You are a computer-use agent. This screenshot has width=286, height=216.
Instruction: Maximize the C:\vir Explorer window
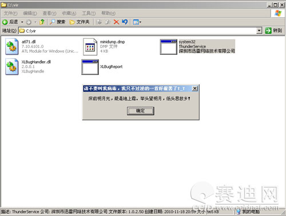(x=276, y=5)
